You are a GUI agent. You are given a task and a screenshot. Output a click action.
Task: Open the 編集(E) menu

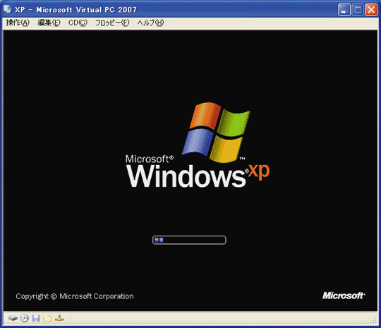click(x=49, y=23)
